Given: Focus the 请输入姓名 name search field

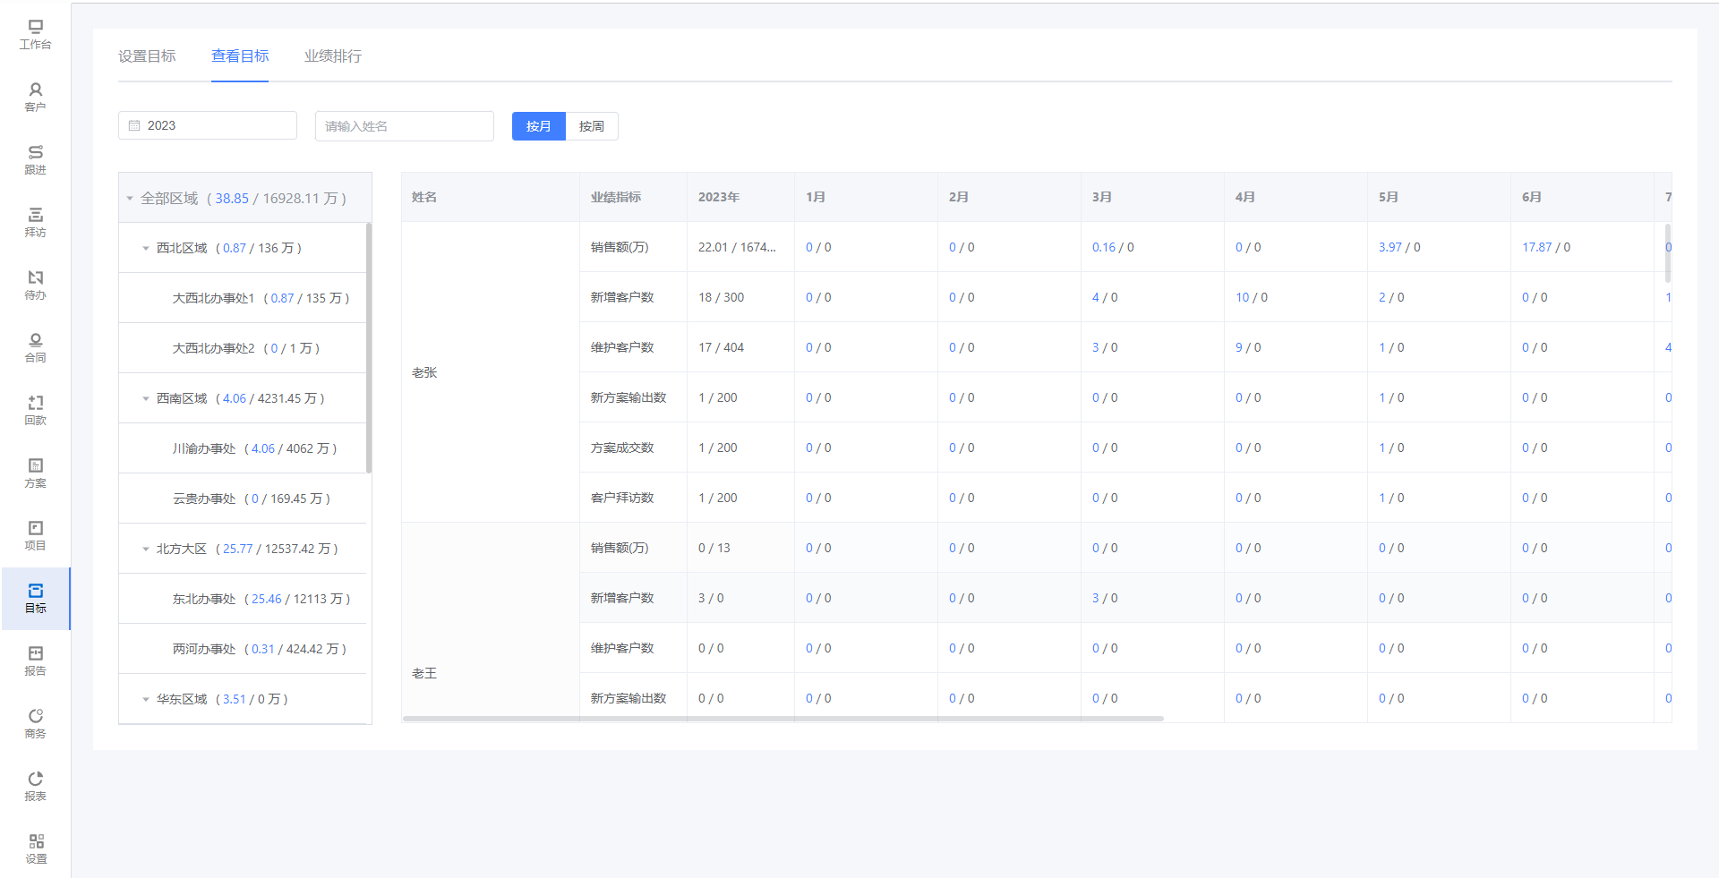Looking at the screenshot, I should (x=405, y=126).
